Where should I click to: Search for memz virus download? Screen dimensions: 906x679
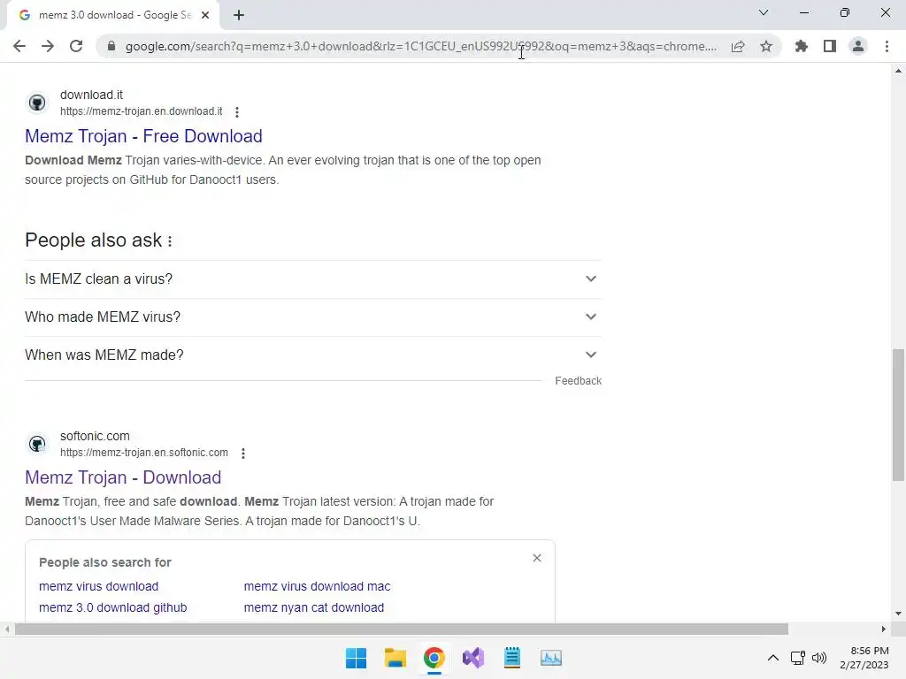(99, 586)
